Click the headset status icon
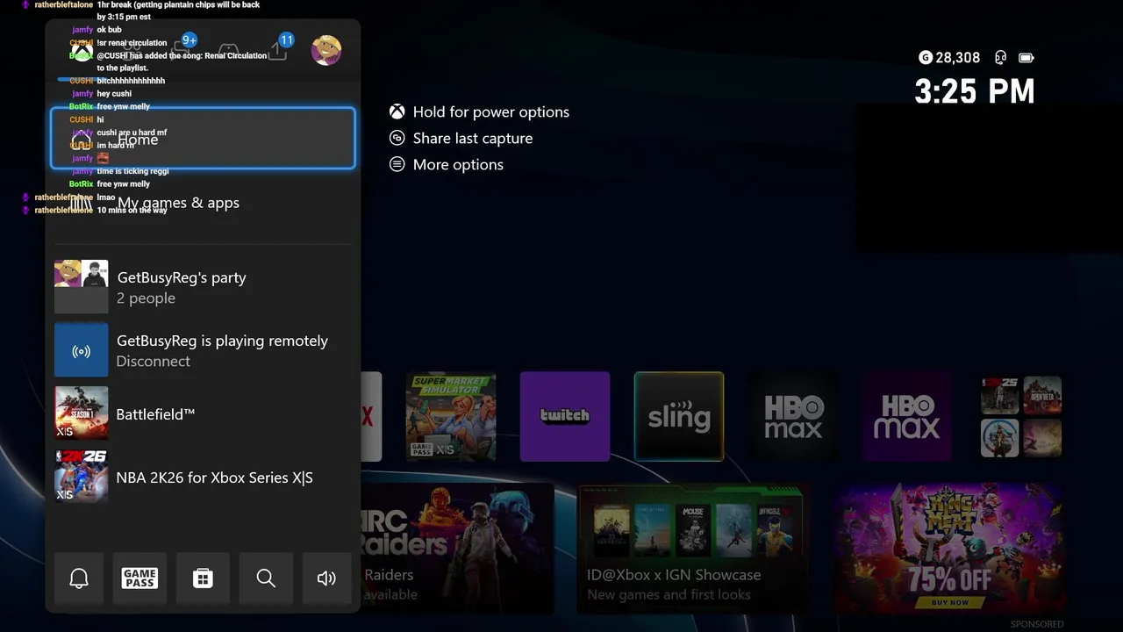1123x632 pixels. point(1001,58)
